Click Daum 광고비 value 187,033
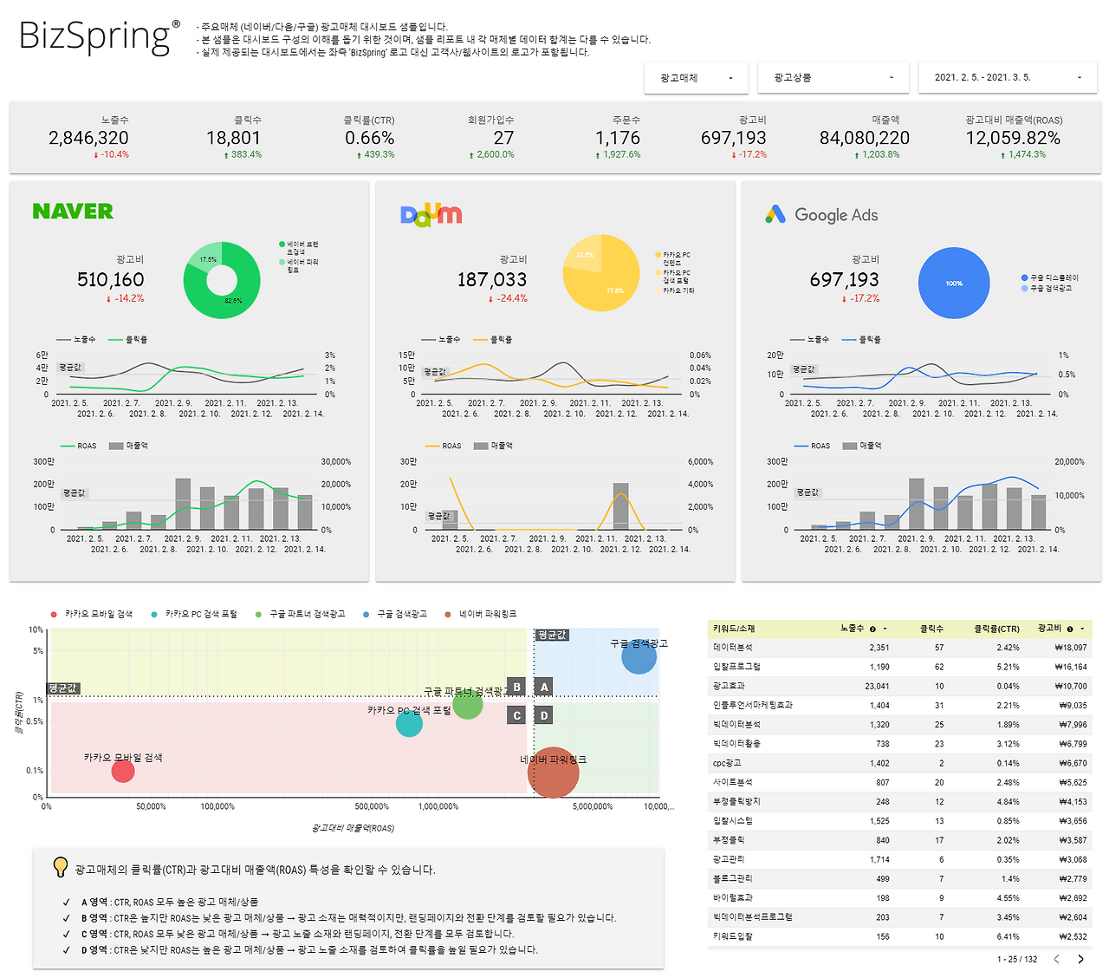1109x978 pixels. (492, 279)
